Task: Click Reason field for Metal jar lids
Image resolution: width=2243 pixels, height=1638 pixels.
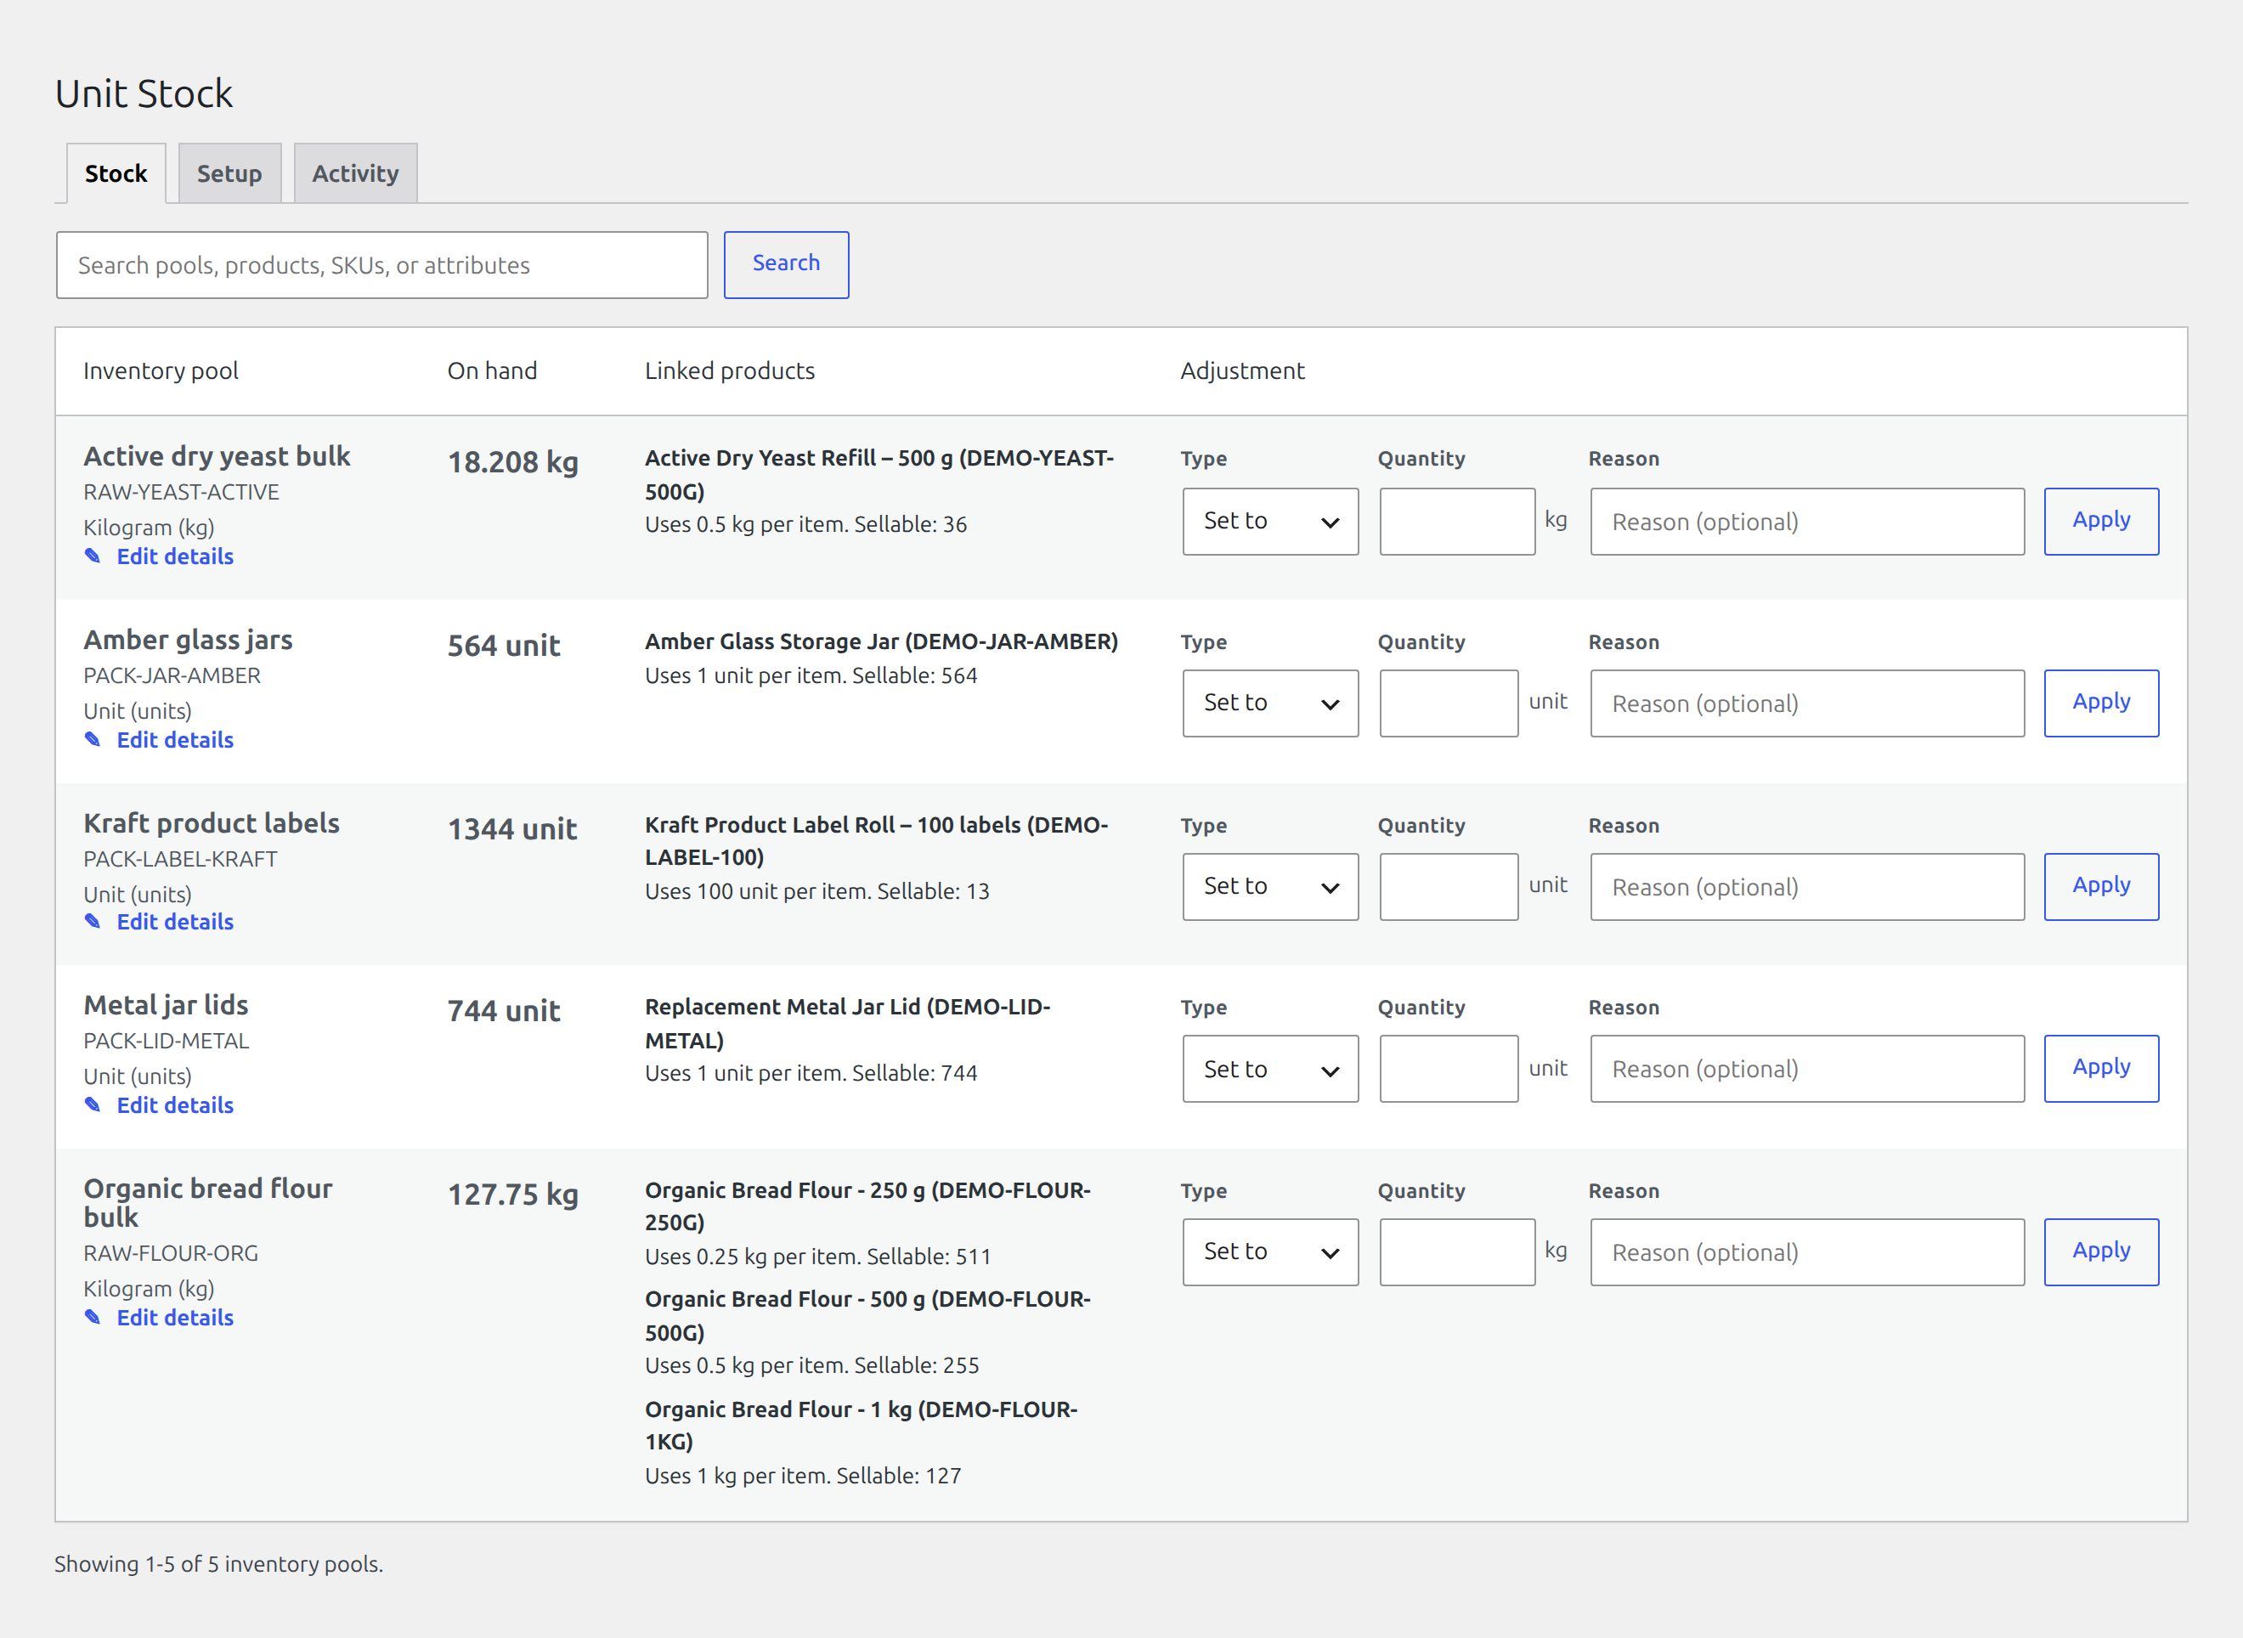Action: 1806,1069
